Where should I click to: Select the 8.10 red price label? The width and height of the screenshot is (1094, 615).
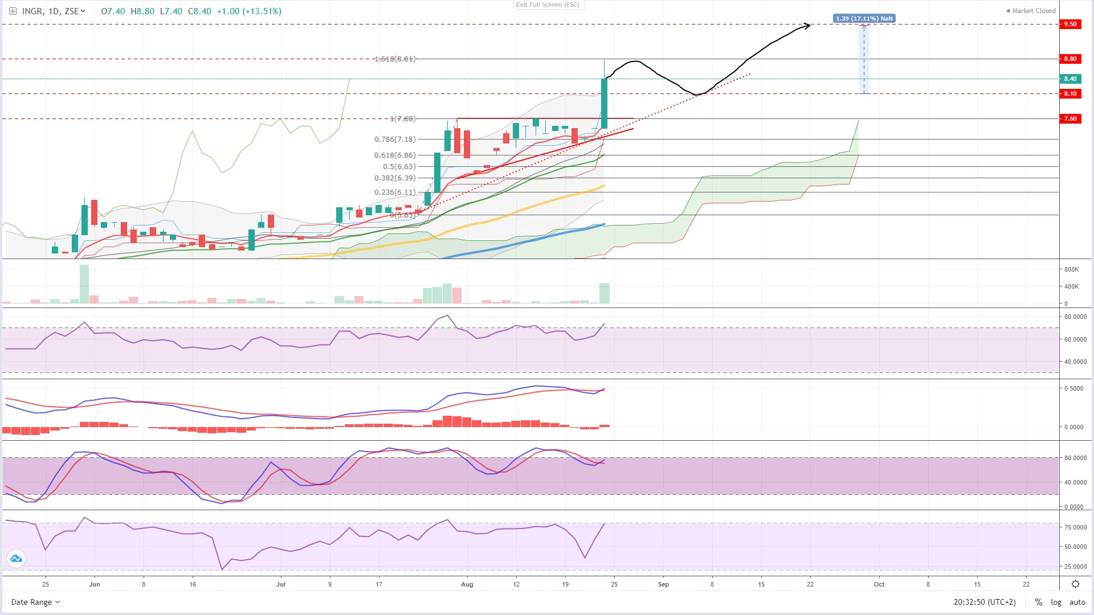coord(1070,93)
